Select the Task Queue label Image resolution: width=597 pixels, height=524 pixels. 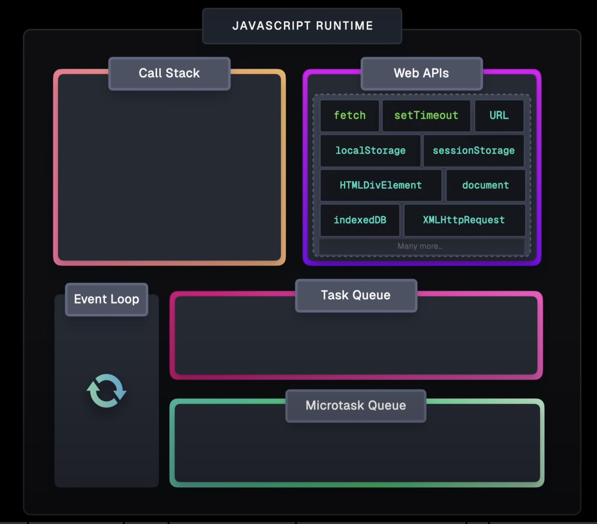(x=356, y=295)
